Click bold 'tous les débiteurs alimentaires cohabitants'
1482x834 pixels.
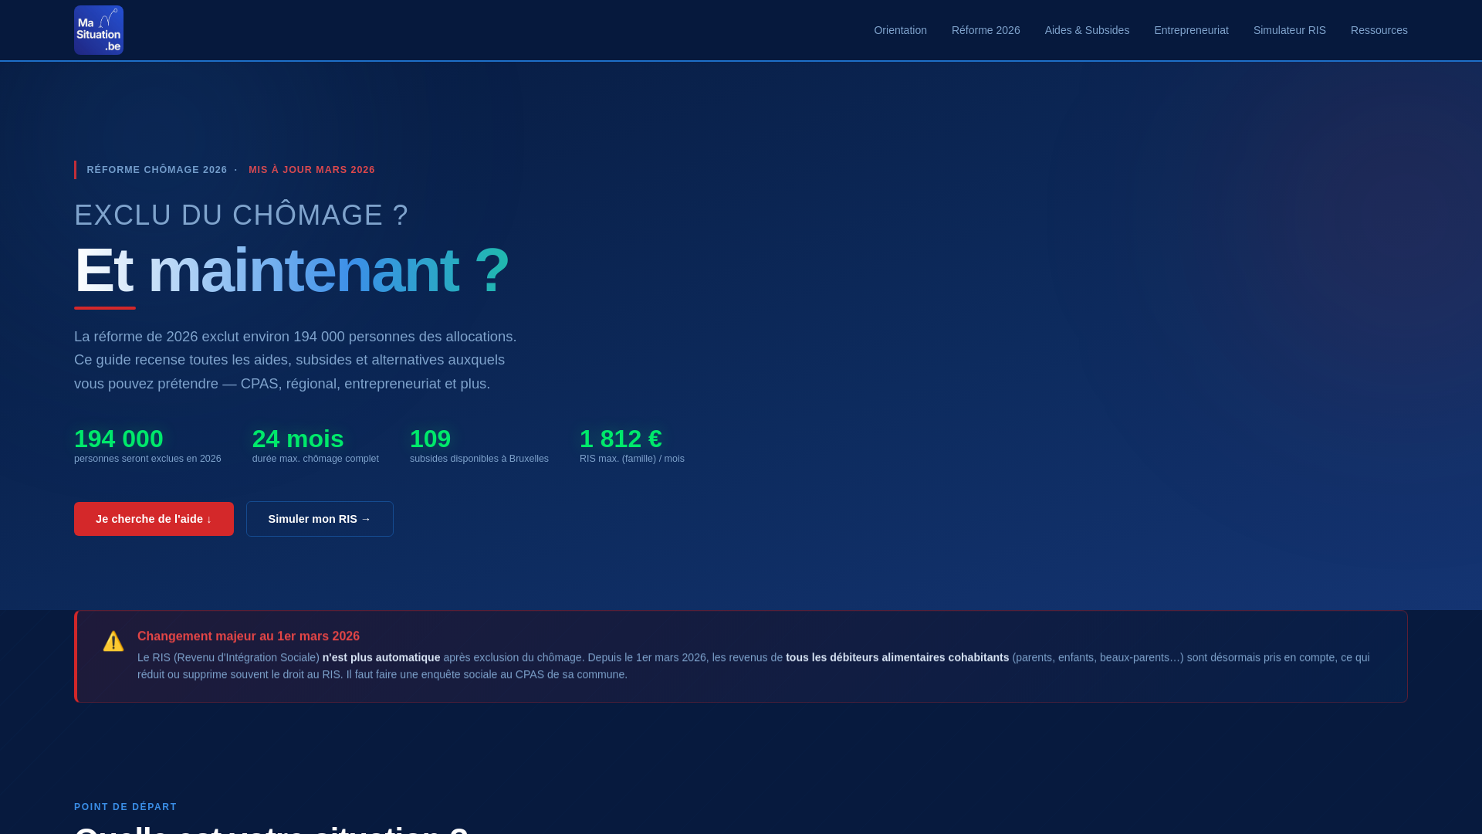click(x=897, y=657)
